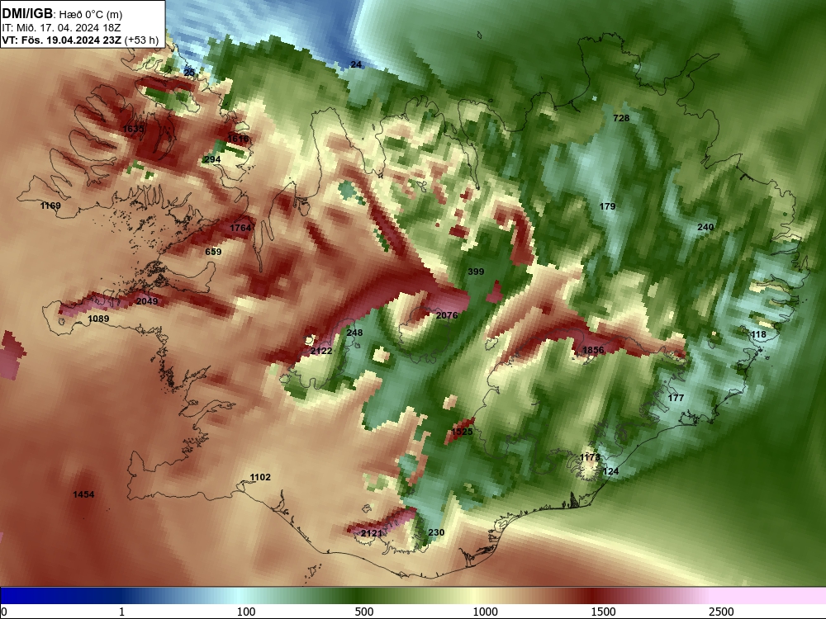Click the DMI/IGB title label
This screenshot has height=619, width=826.
[x=27, y=14]
